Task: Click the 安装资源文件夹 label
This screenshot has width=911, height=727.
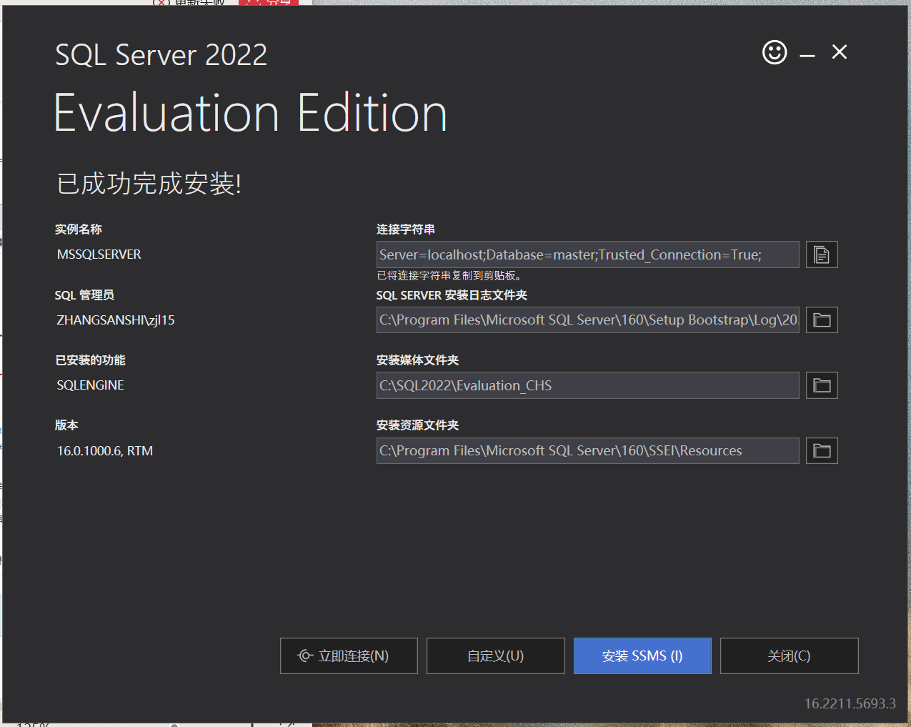Action: click(x=417, y=425)
